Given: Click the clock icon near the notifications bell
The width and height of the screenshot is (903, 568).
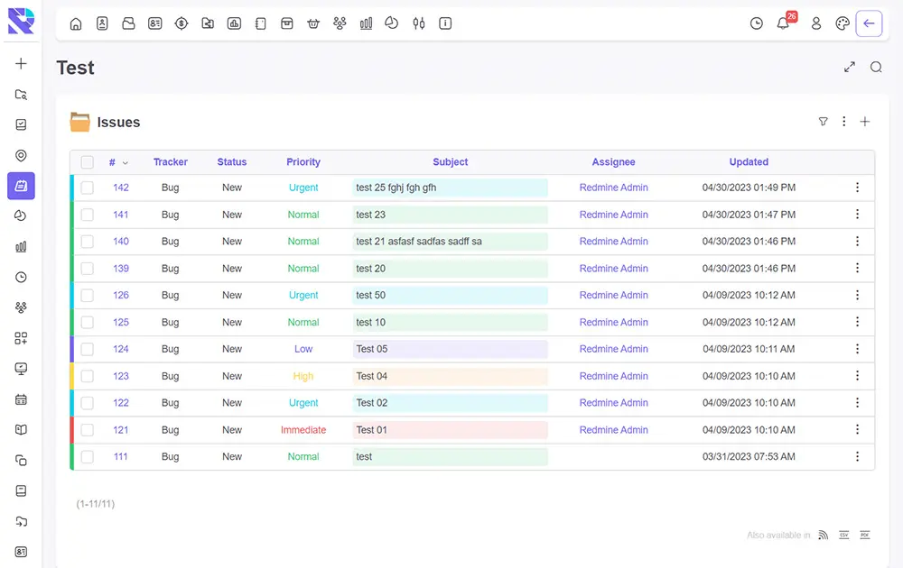Looking at the screenshot, I should 756,23.
